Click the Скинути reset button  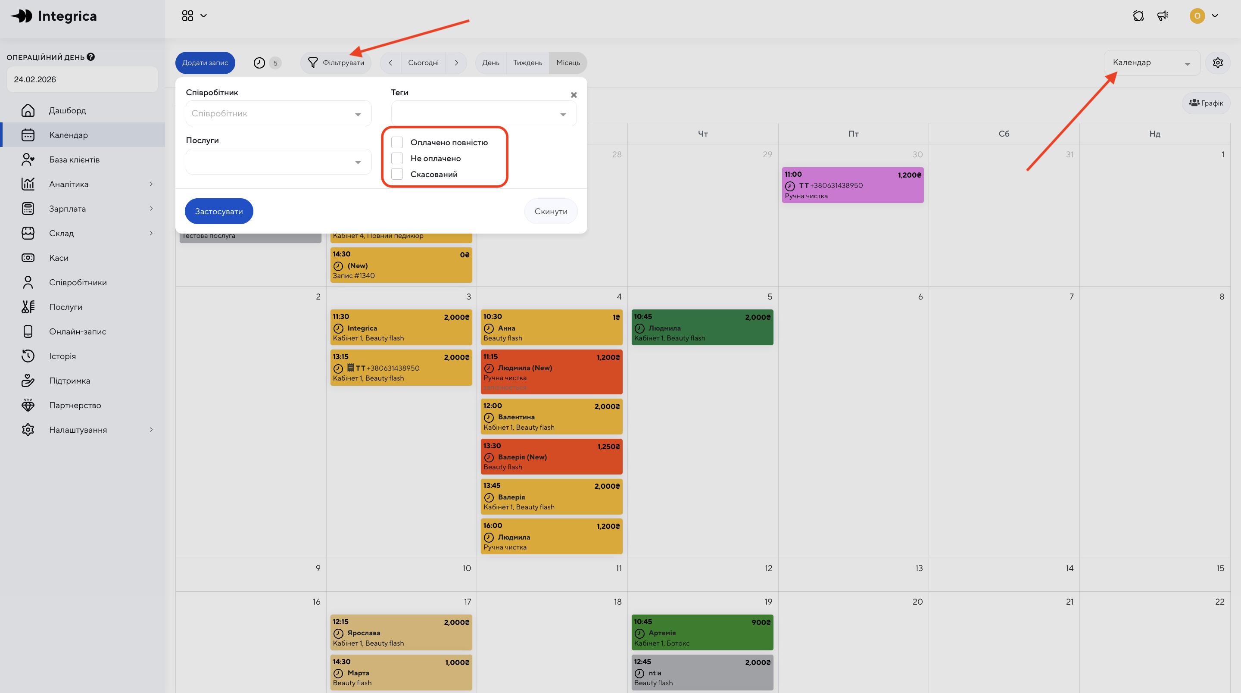550,211
